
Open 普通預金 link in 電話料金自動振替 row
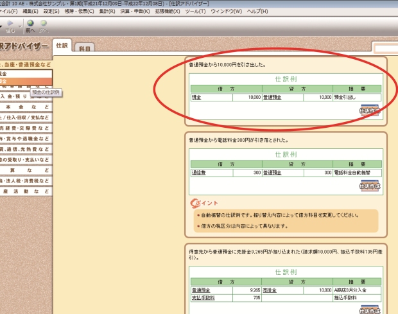(x=272, y=173)
